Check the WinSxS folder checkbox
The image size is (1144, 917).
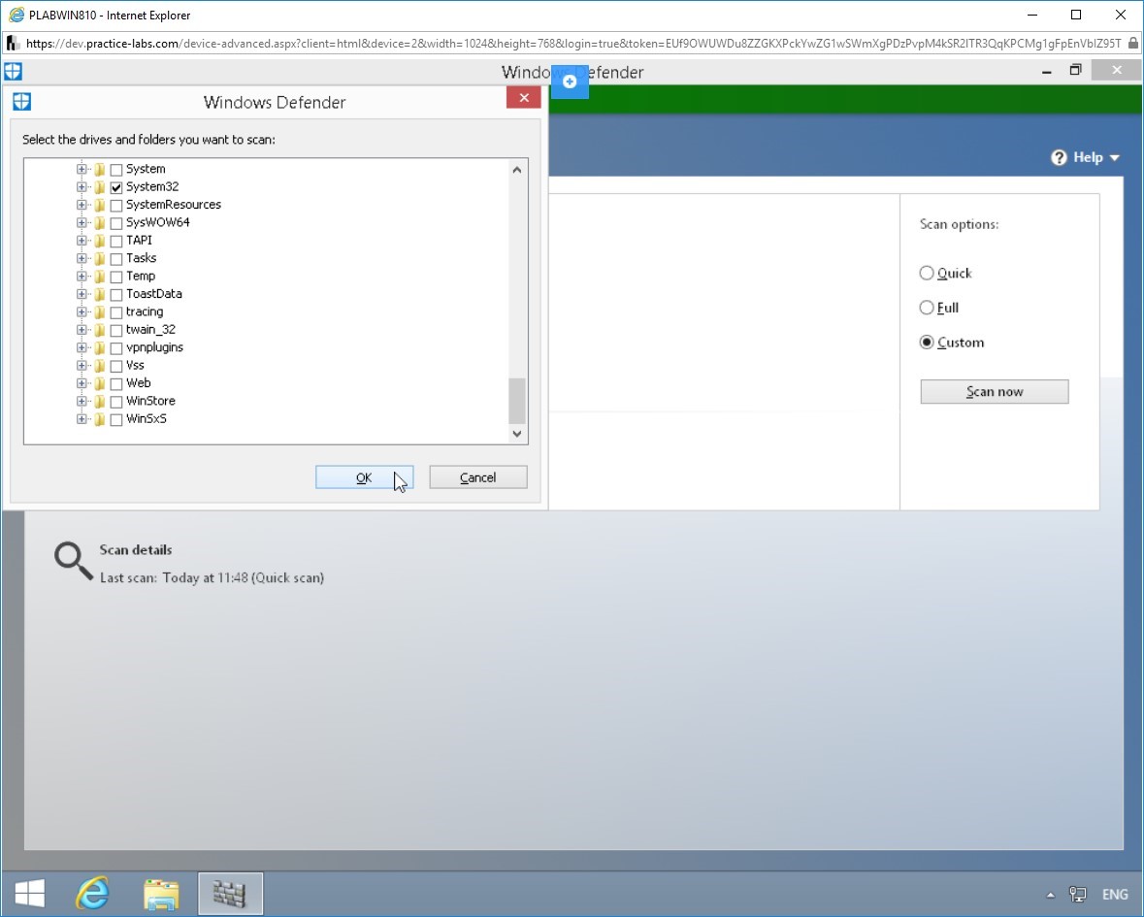[x=116, y=420]
